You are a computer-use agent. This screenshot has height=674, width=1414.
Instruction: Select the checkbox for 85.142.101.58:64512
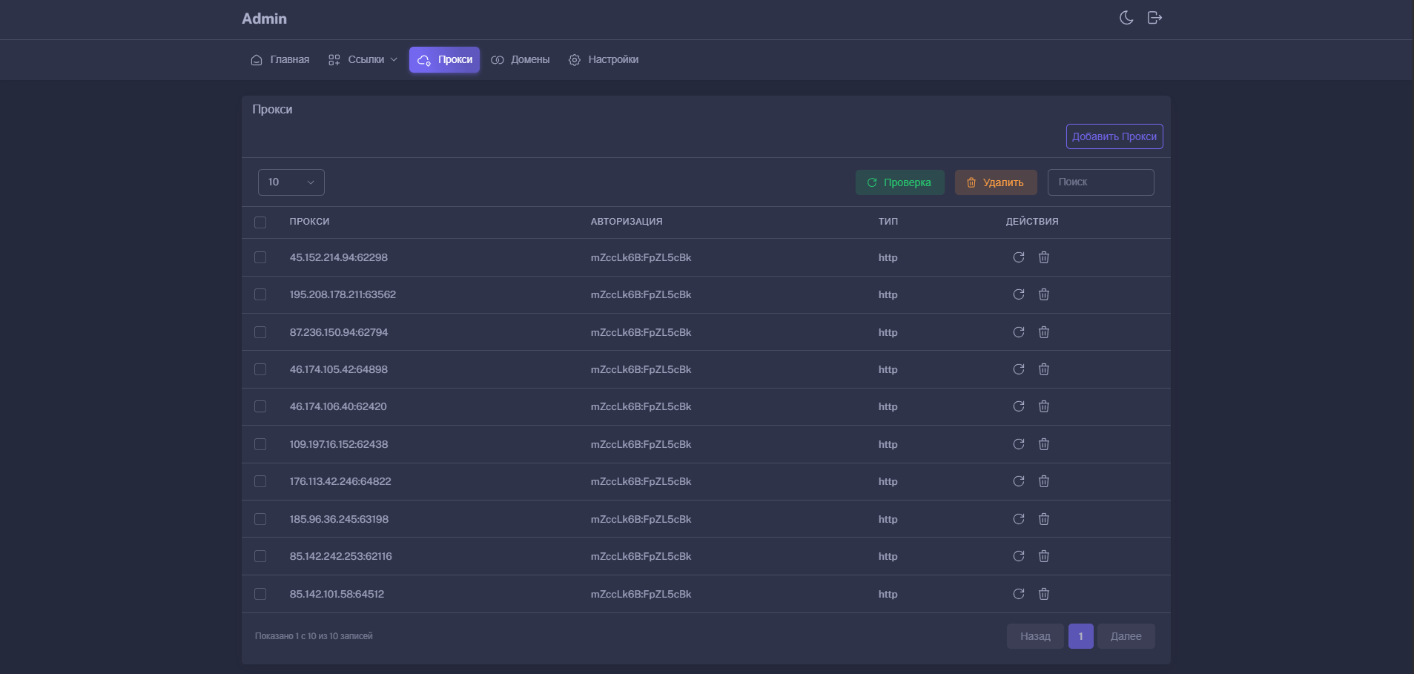[x=260, y=594]
